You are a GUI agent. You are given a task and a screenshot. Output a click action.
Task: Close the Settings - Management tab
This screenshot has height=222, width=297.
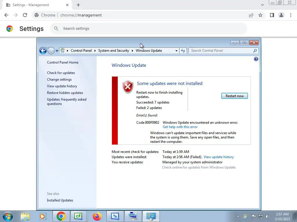pos(67,5)
